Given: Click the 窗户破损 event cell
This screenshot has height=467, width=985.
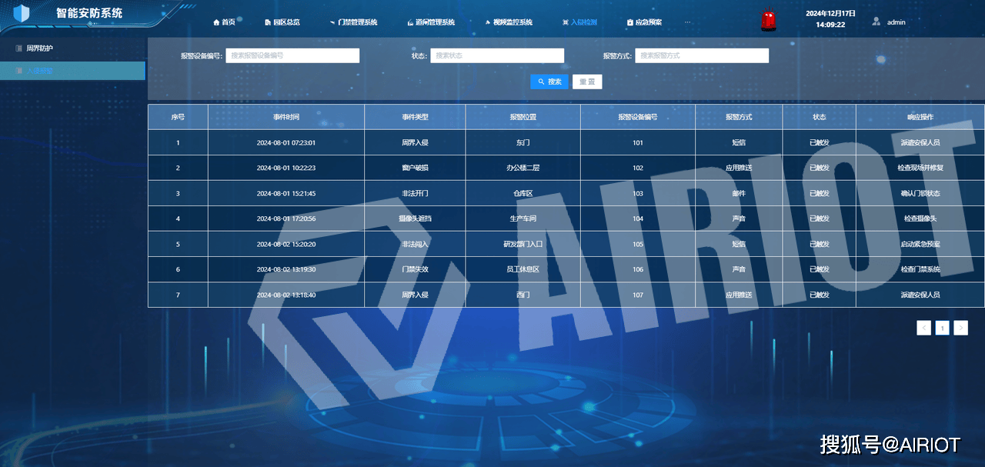Looking at the screenshot, I should 415,168.
